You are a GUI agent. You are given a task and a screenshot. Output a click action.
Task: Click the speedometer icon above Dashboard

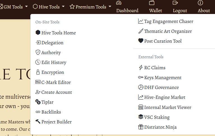click(x=119, y=3)
